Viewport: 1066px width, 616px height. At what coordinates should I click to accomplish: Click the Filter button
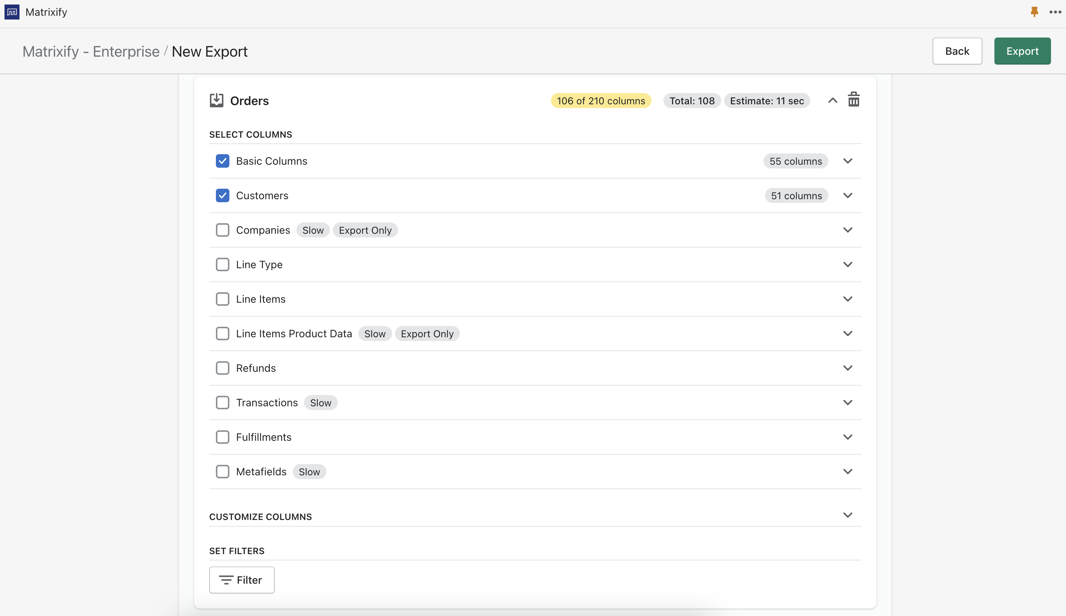[241, 580]
